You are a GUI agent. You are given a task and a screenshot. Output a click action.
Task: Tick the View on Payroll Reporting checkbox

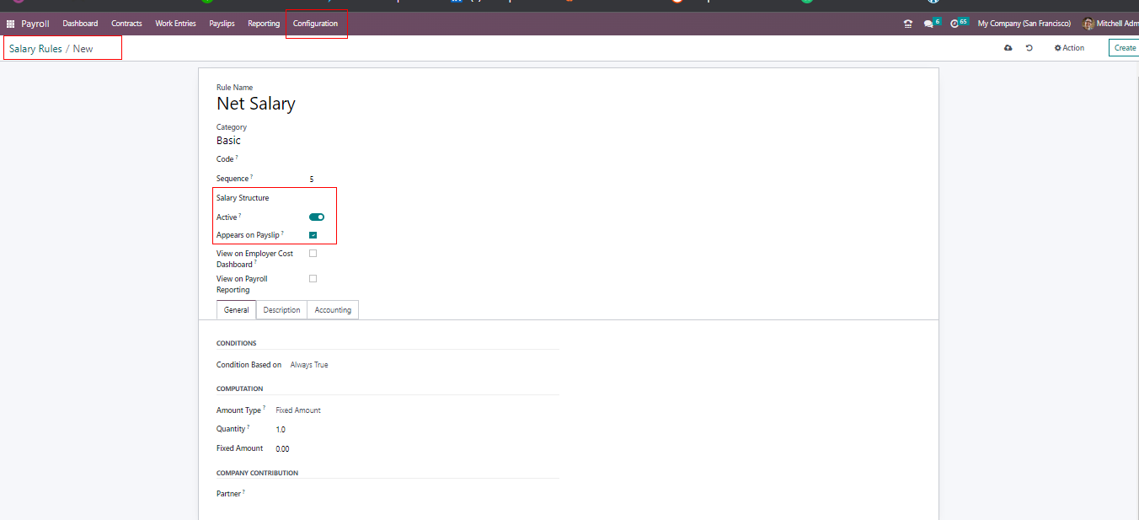[x=313, y=278]
